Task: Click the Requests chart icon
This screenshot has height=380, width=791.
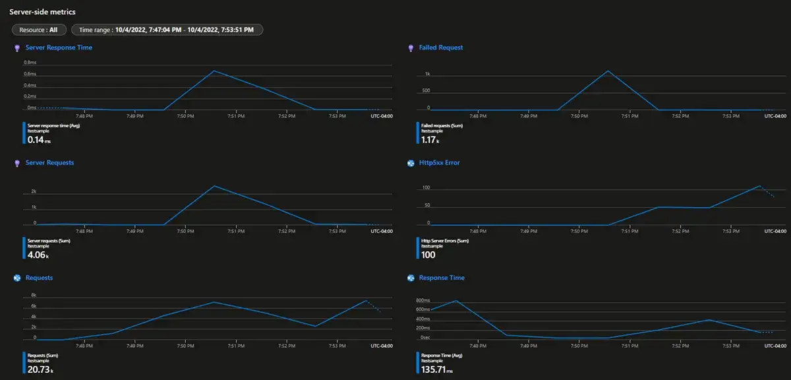Action: coord(17,277)
